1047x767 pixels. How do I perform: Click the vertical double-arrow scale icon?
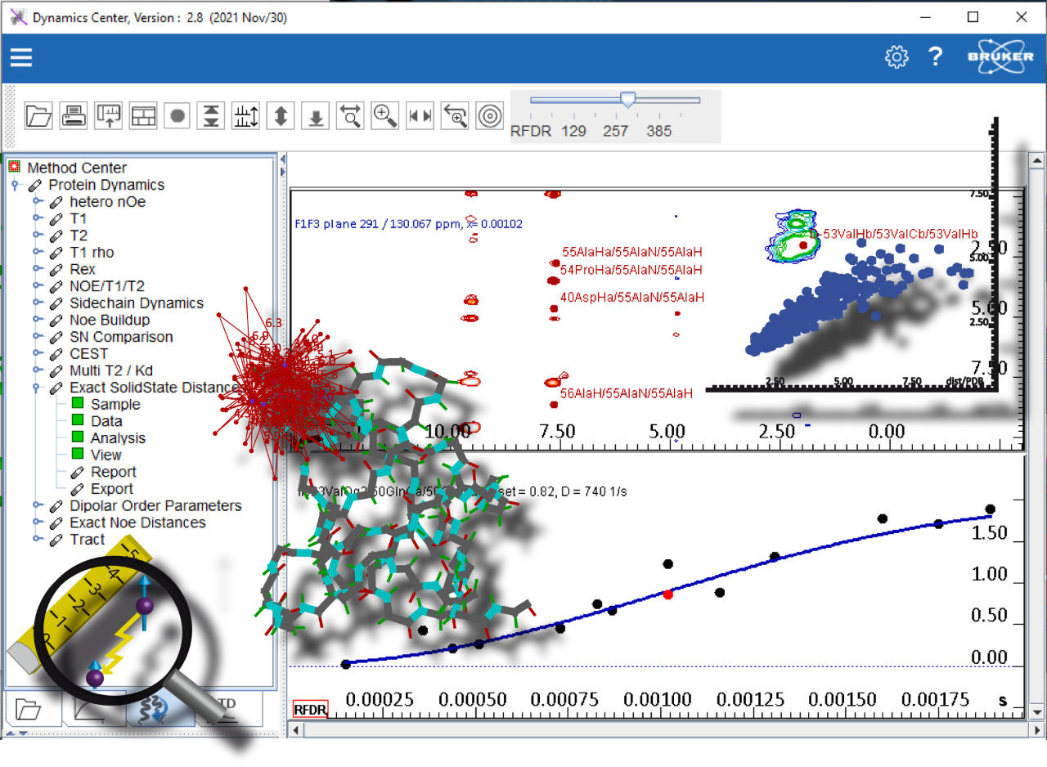click(x=281, y=116)
